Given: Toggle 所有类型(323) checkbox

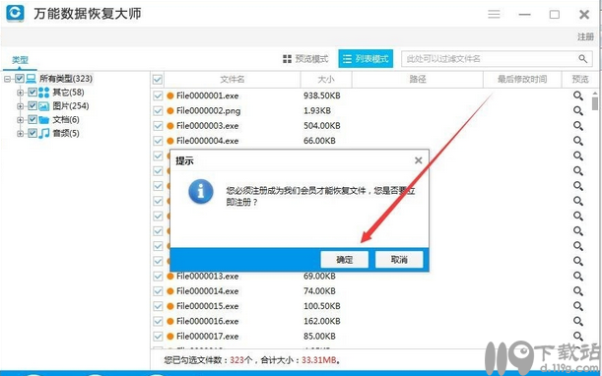Looking at the screenshot, I should coord(19,79).
